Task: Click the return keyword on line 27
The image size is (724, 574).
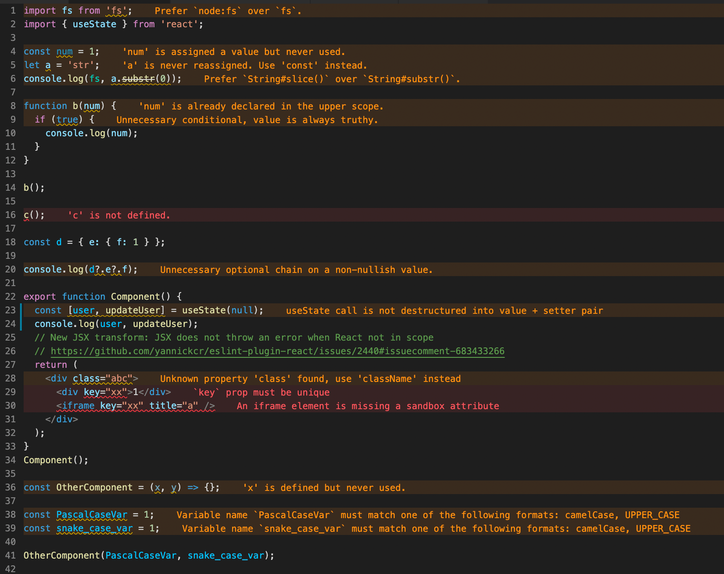Action: (51, 365)
